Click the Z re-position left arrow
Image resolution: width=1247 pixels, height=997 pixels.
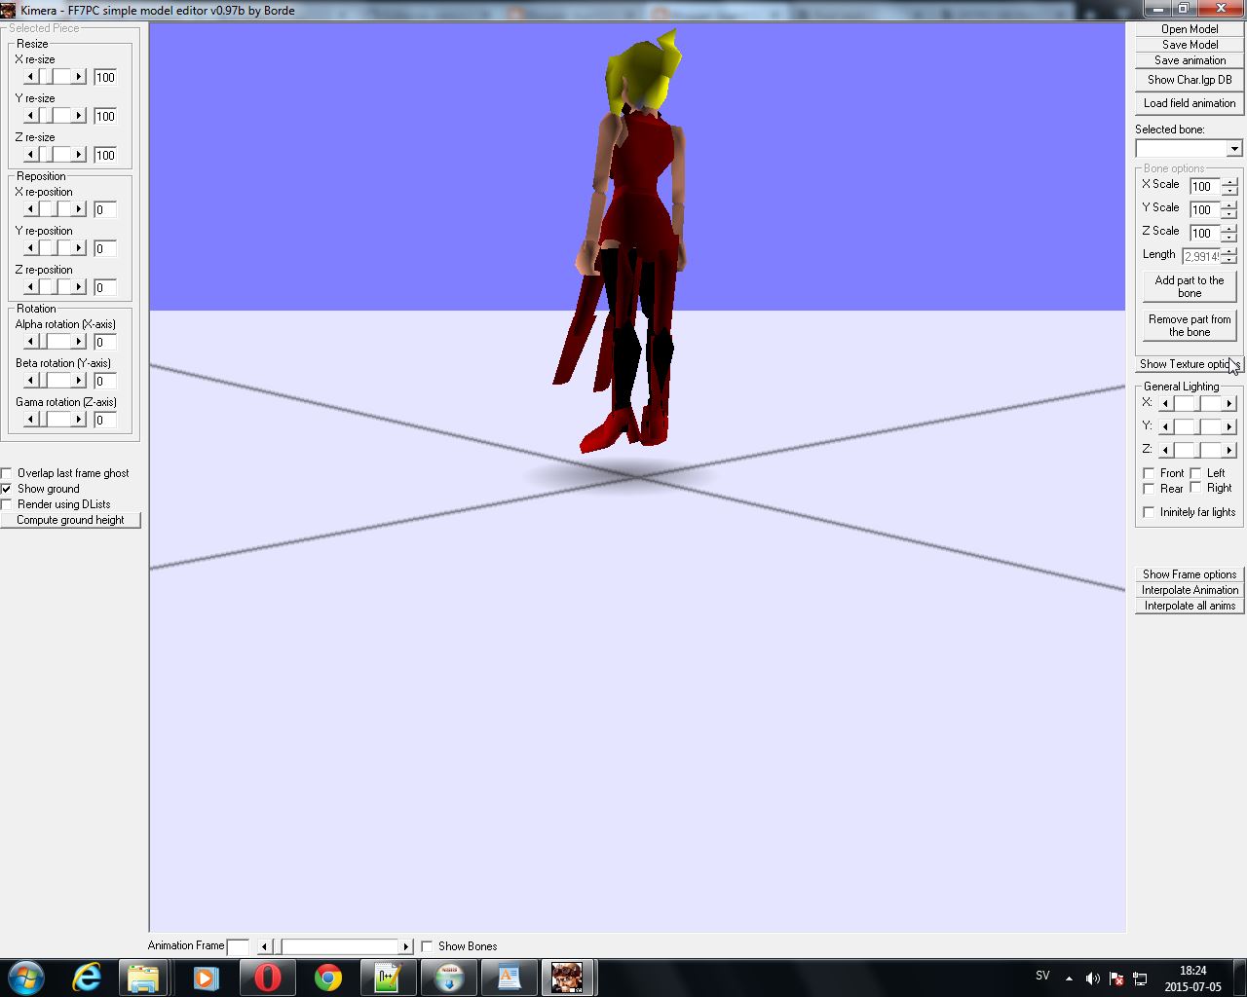[x=30, y=287]
